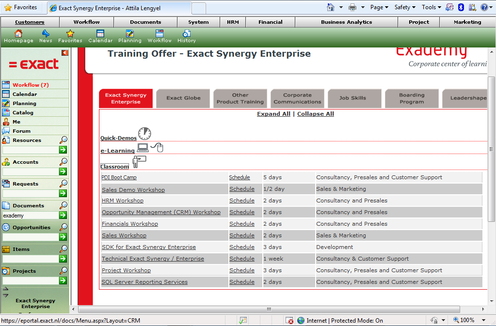Switch to the Boarding Program tab
Screen dimensions: 496x326
[412, 98]
